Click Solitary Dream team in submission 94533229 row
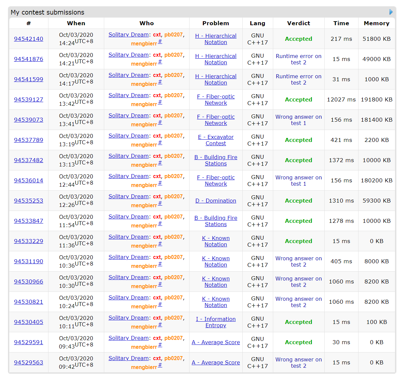 tap(128, 237)
